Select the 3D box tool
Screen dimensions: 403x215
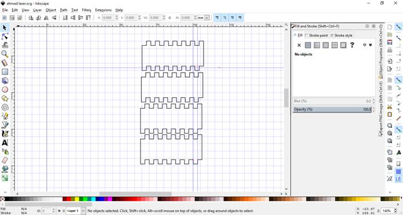5,81
